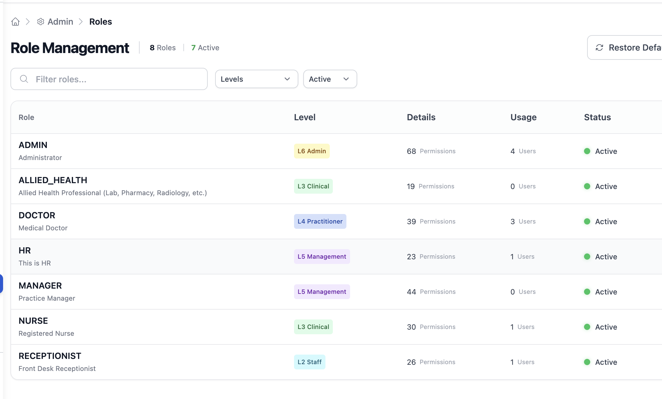Click the L3 Clinical badge for ALLIED_HEALTH
The height and width of the screenshot is (399, 662).
click(313, 186)
